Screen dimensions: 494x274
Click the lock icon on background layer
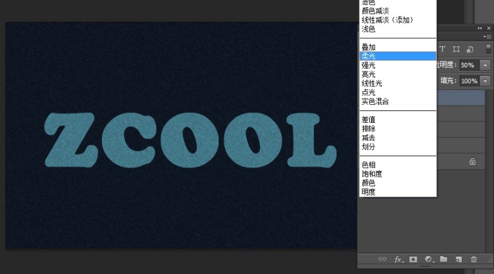click(x=472, y=162)
